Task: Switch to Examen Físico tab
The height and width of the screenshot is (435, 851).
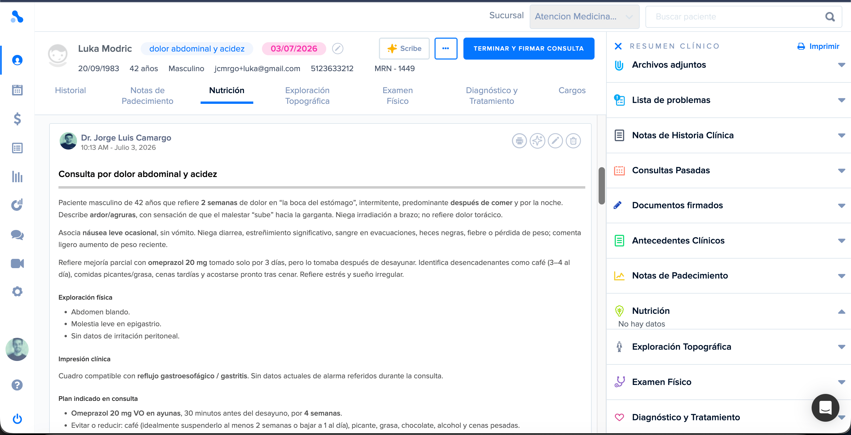Action: click(x=397, y=96)
